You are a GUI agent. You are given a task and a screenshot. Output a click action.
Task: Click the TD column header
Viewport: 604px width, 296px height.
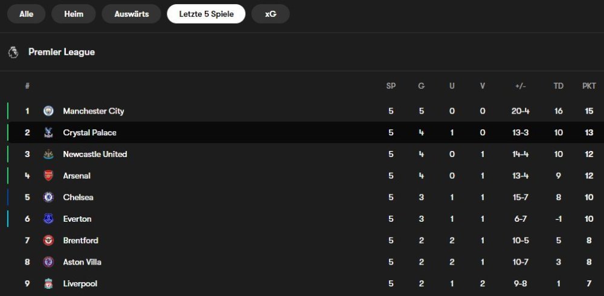pos(559,86)
